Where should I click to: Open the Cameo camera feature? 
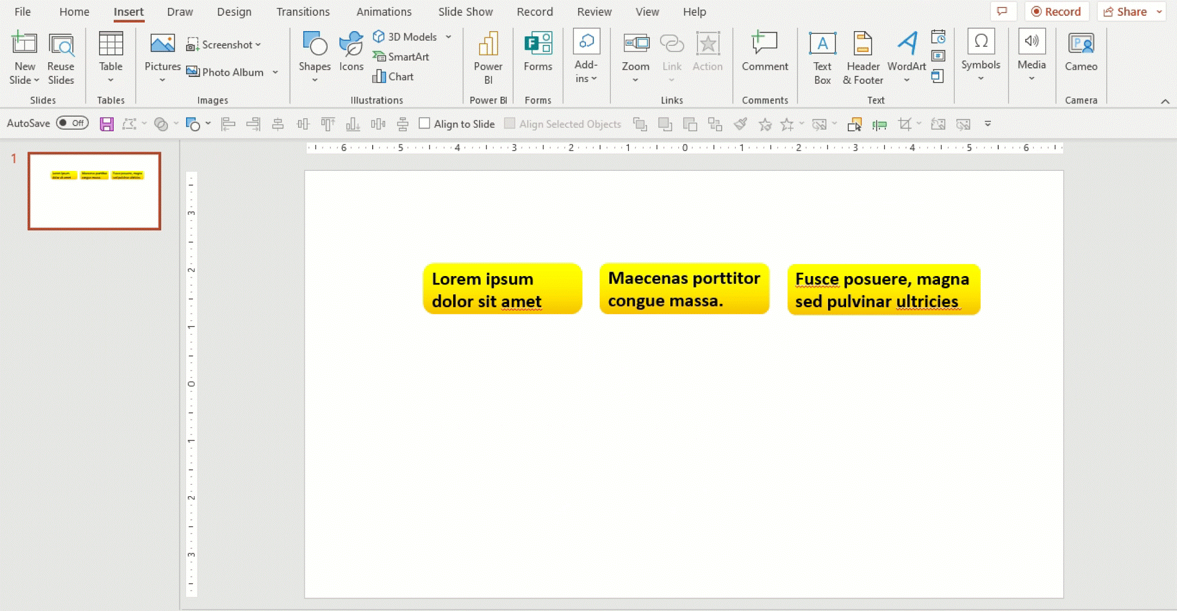pos(1081,54)
